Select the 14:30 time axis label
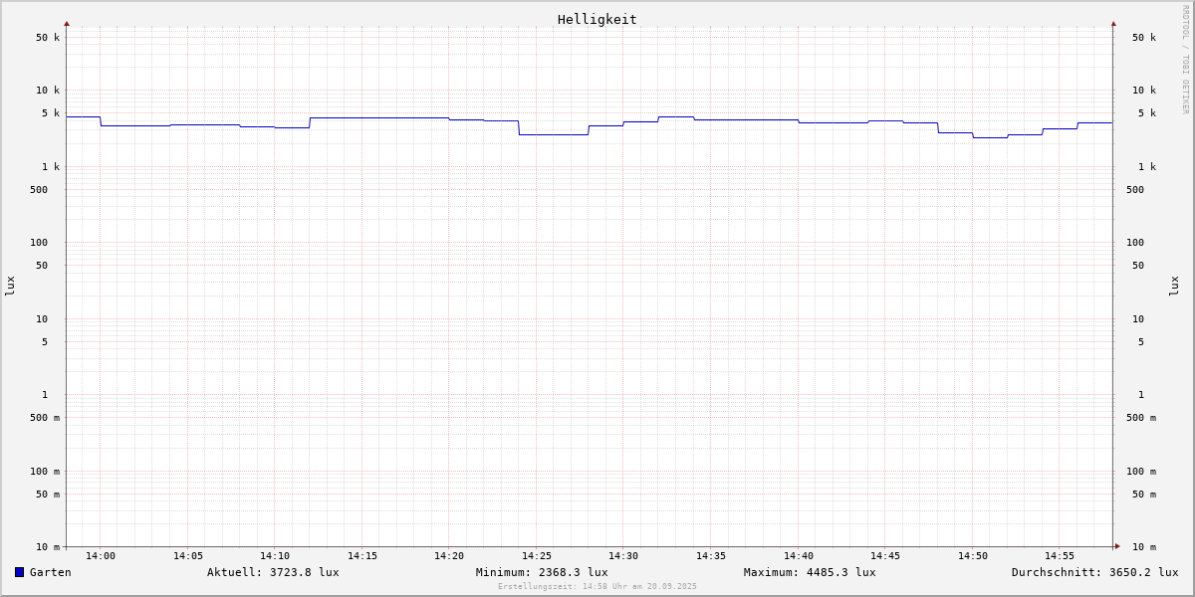The width and height of the screenshot is (1195, 597). (x=623, y=556)
